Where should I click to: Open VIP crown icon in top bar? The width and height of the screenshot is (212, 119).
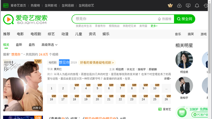[x=170, y=6]
